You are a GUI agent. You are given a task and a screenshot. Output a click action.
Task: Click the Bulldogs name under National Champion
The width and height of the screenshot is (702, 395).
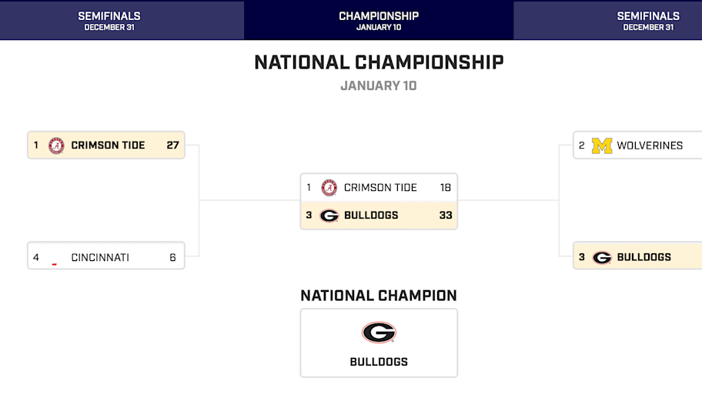379,362
